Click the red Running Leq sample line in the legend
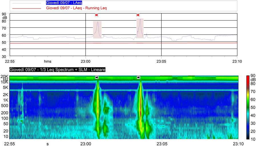This screenshot has width=257, height=146. point(27,8)
